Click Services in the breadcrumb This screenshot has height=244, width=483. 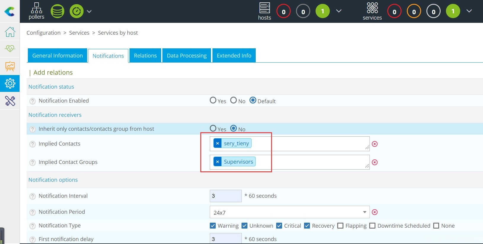coord(79,33)
